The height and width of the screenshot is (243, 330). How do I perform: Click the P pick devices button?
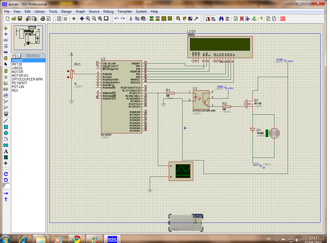(14, 56)
